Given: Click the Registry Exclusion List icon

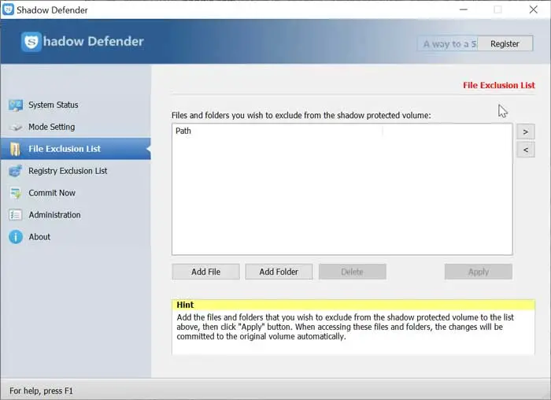Looking at the screenshot, I should coord(16,171).
